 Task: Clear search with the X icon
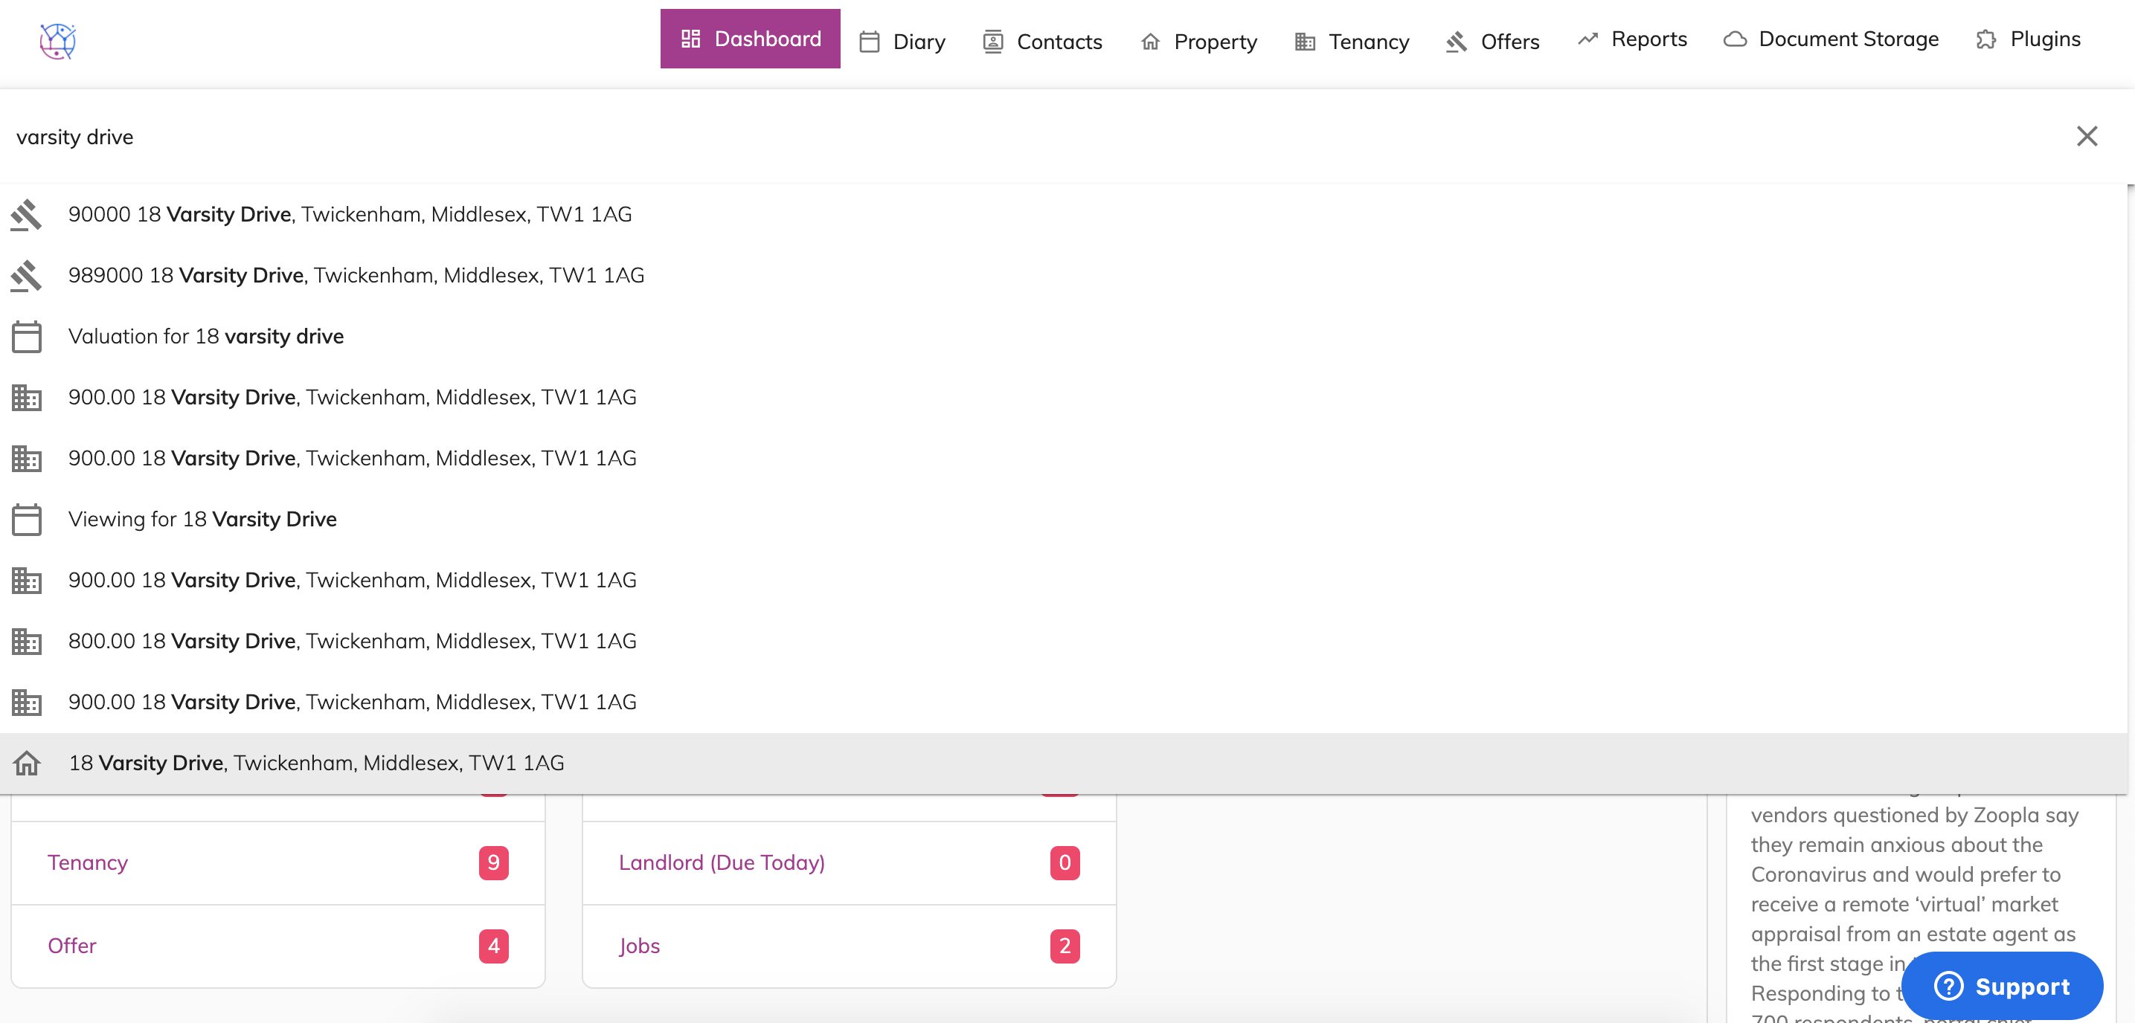coord(2086,136)
